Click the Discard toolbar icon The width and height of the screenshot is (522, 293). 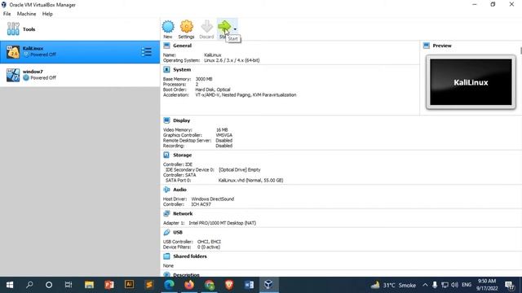click(x=206, y=27)
